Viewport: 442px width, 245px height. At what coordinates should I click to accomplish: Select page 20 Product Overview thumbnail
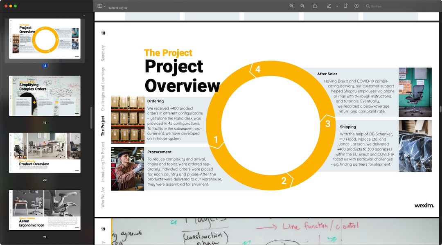(45, 153)
